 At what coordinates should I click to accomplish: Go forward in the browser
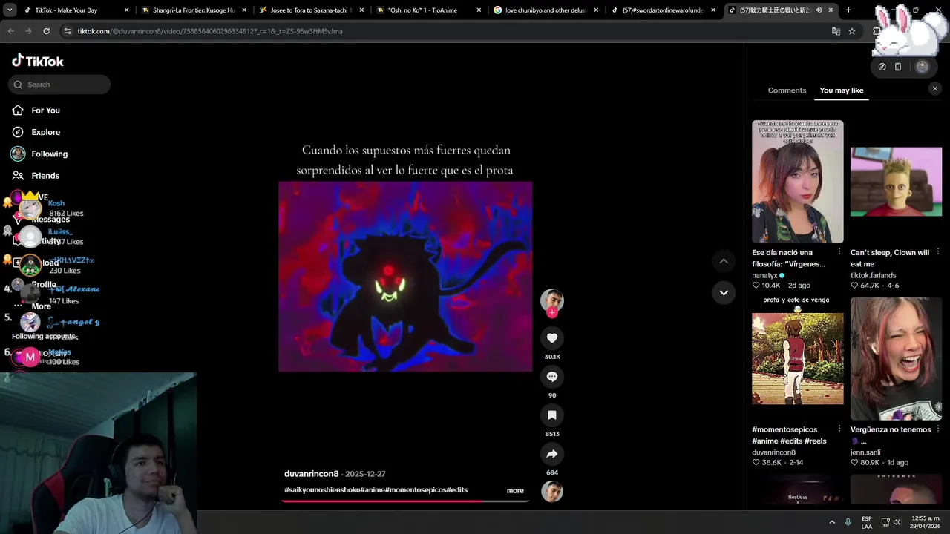click(28, 31)
